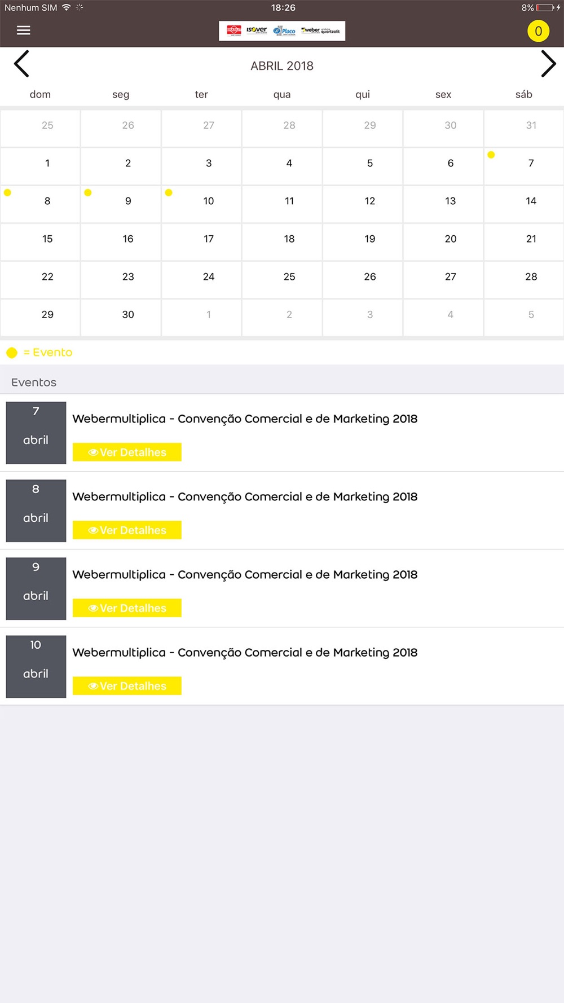The width and height of the screenshot is (564, 1003).
Task: Select April 8 on the calendar
Action: [x=40, y=204]
